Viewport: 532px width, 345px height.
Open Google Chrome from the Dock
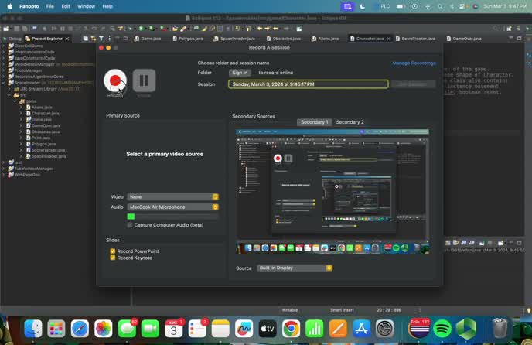pos(291,328)
